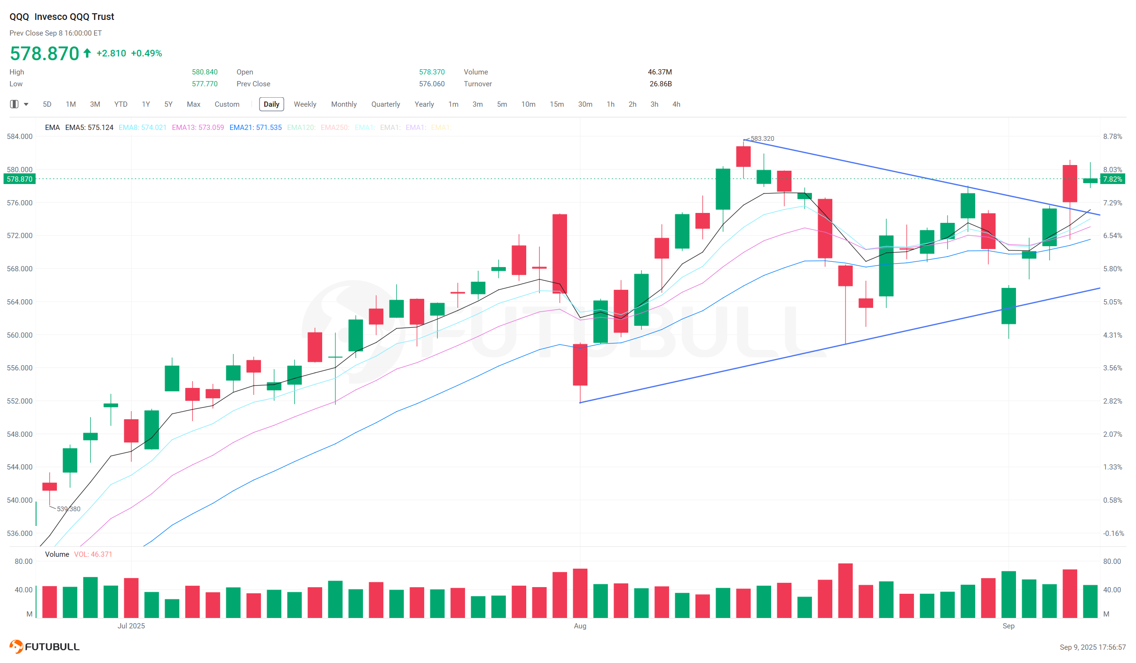Viewport: 1136px width, 663px height.
Task: Expand the layout dropdown arrow
Action: 26,104
